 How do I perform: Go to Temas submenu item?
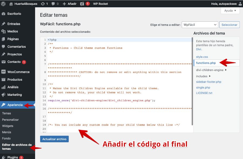coord(6,113)
